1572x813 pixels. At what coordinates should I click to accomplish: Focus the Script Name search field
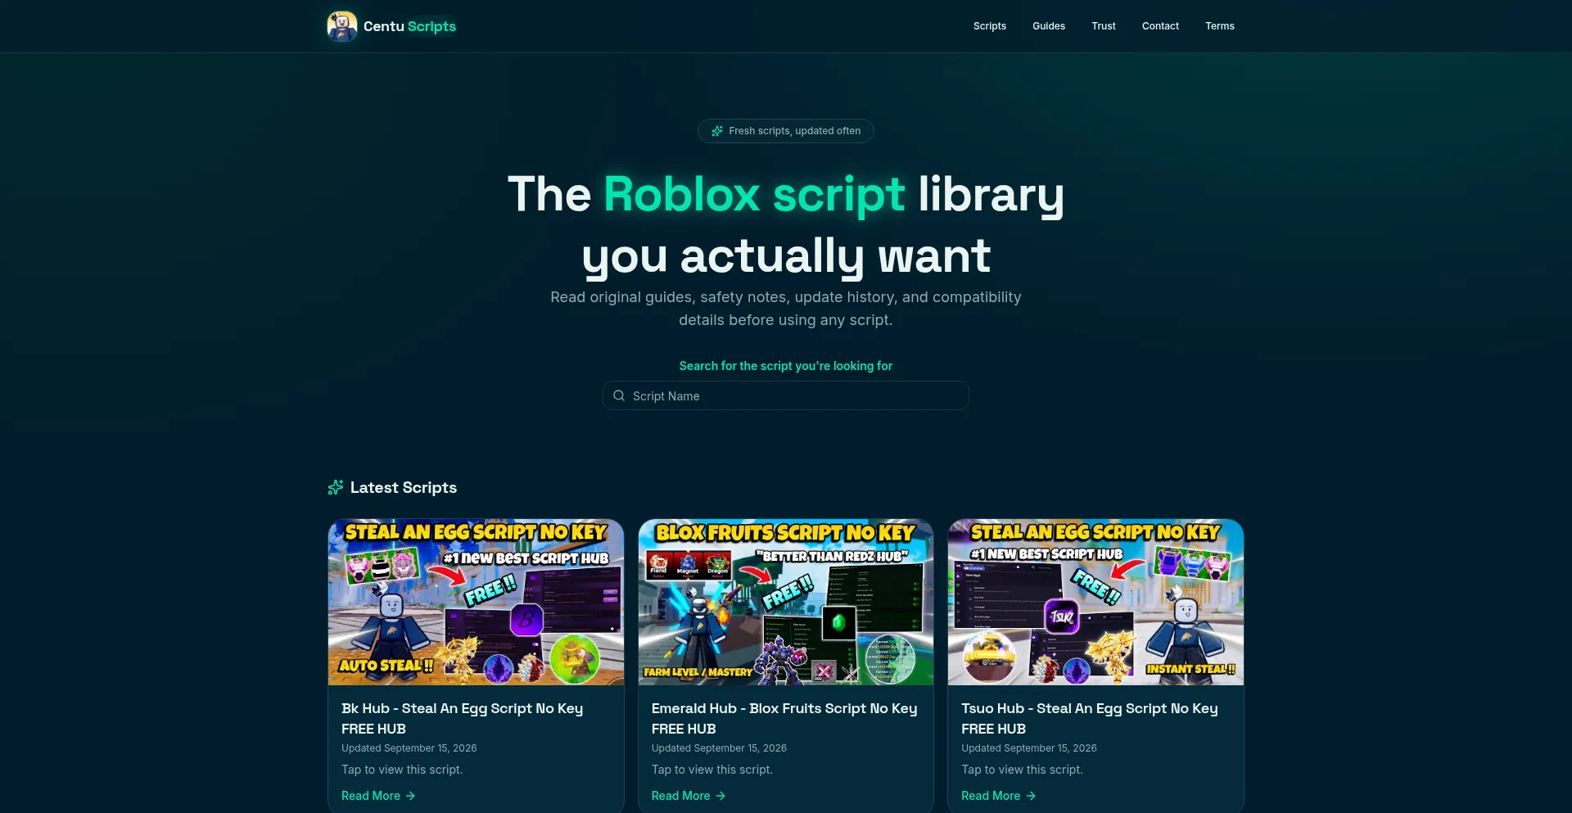[x=786, y=395]
